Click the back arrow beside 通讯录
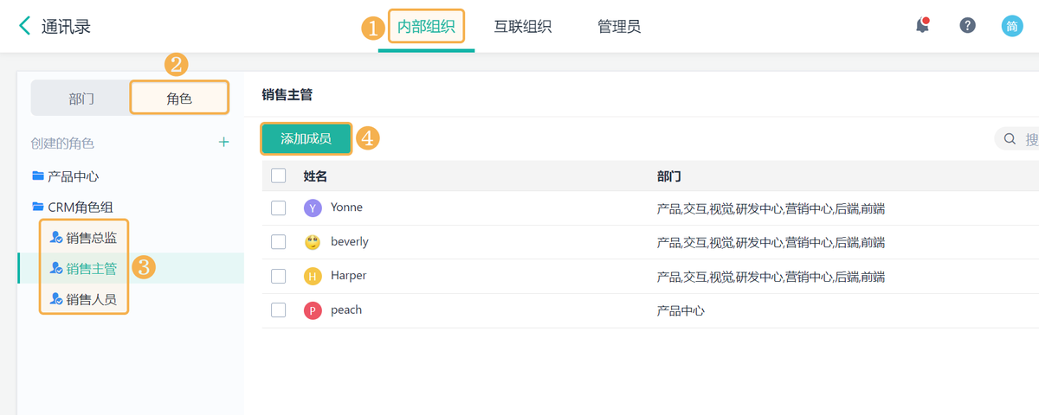 click(x=25, y=26)
